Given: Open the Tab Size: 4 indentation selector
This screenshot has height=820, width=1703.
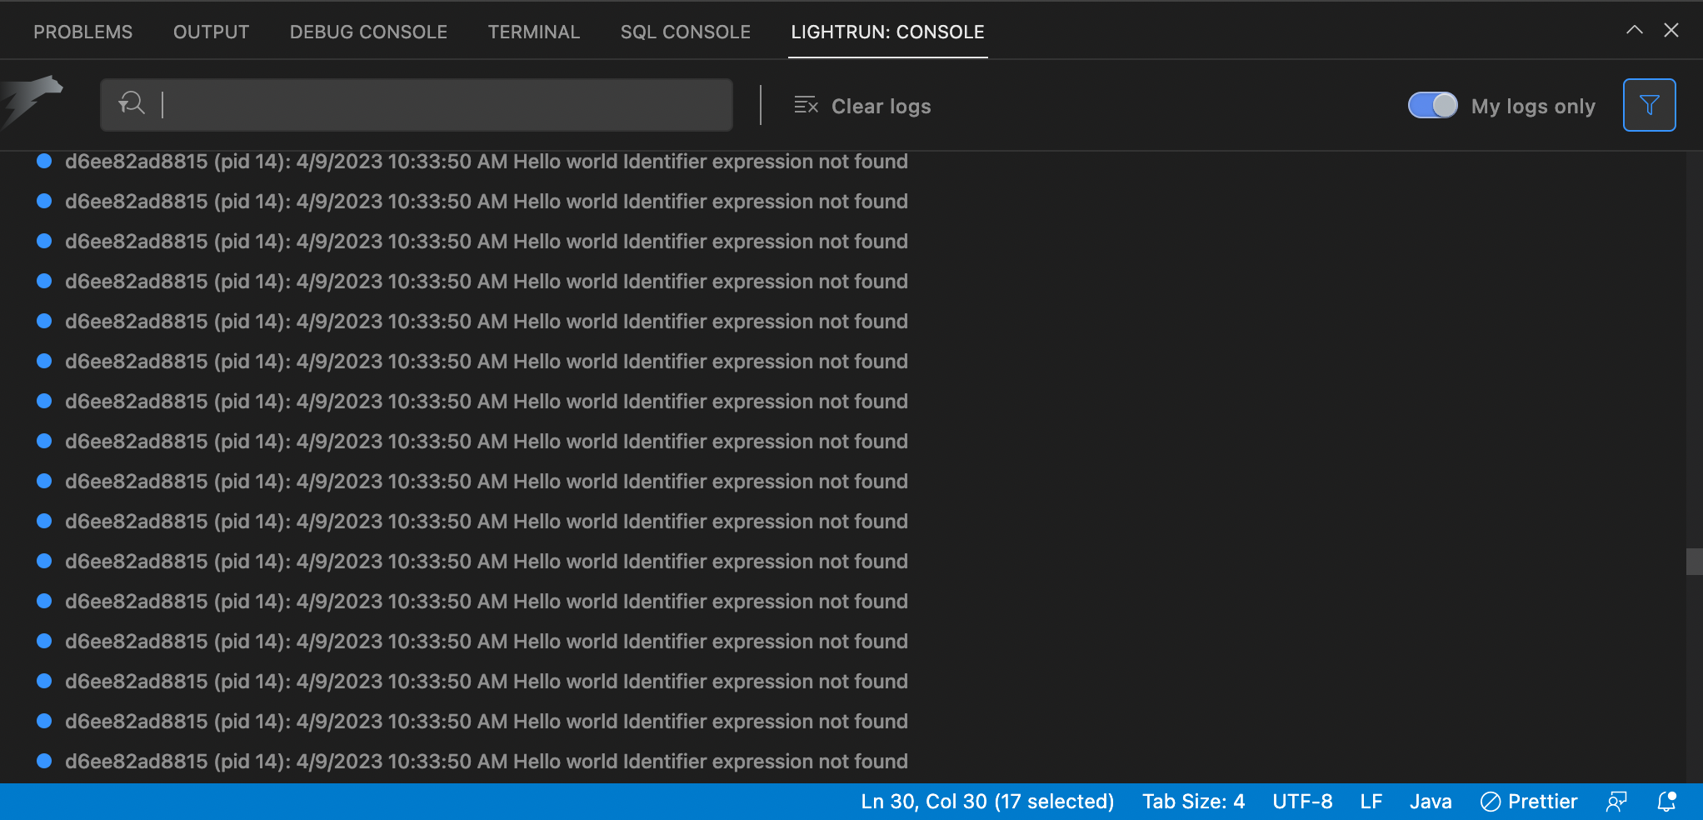Looking at the screenshot, I should click(x=1193, y=802).
